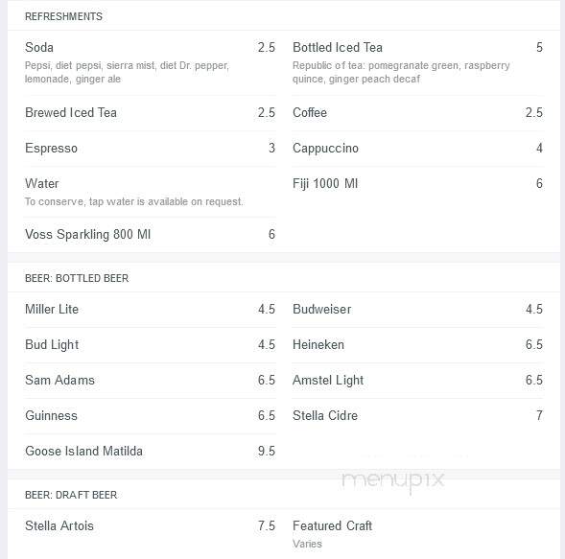Click the BEER: DRAFT BEER heading
This screenshot has height=559, width=565.
pos(71,496)
